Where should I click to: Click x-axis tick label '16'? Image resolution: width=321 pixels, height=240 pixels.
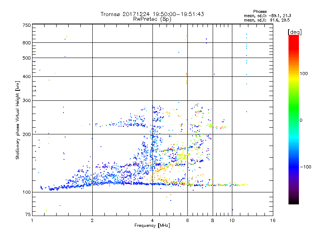coord(273,220)
